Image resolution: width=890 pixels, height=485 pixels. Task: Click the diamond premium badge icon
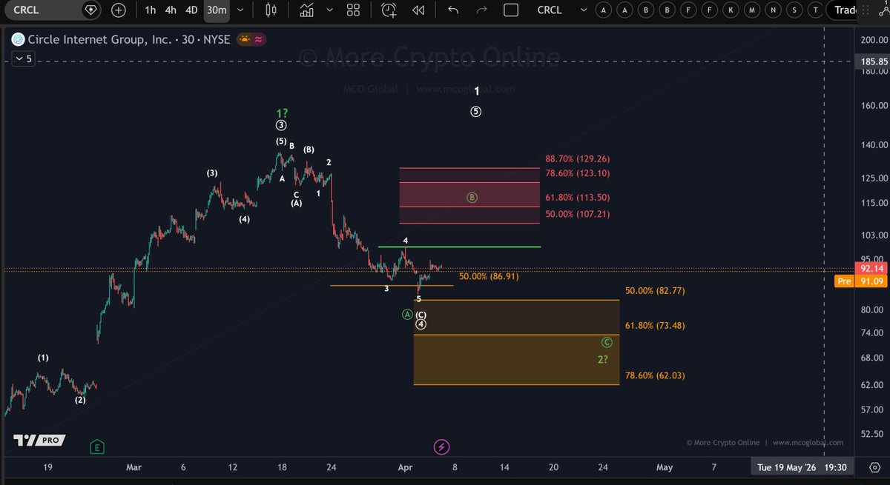(x=90, y=10)
